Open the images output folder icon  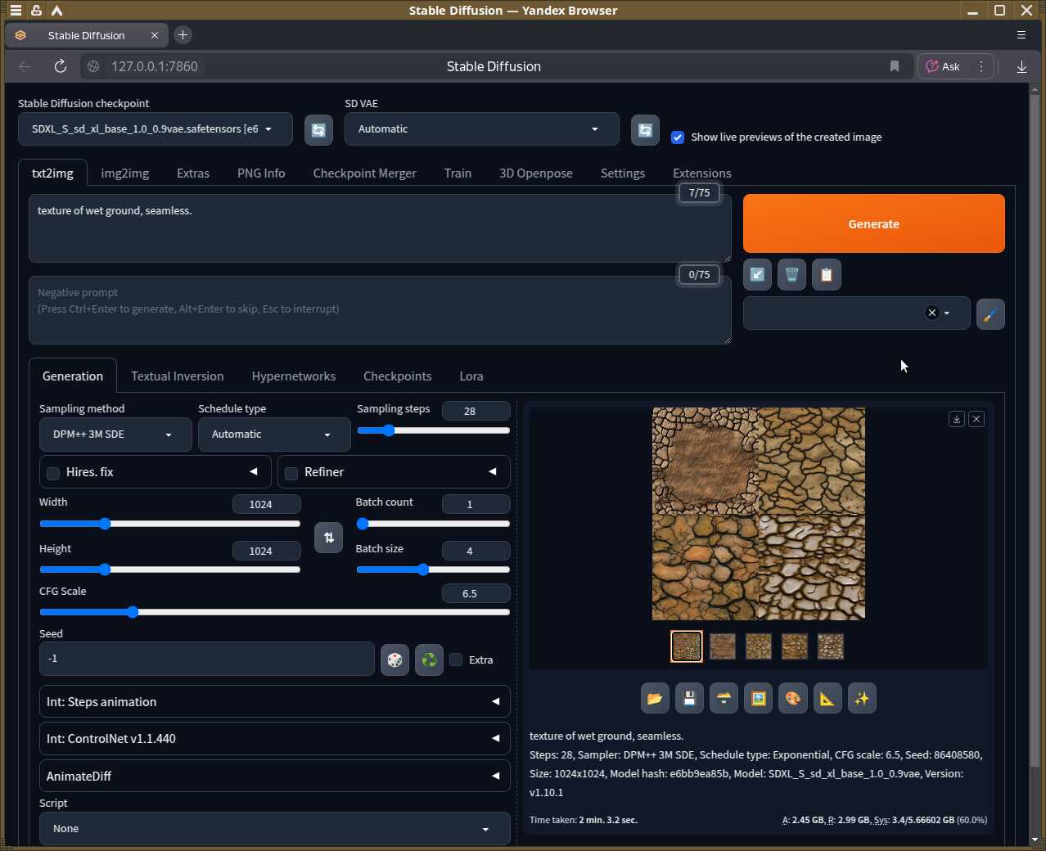click(655, 698)
